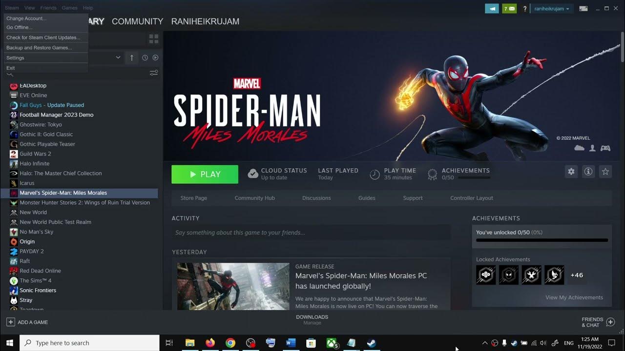
Task: Open the Help menu
Action: pyautogui.click(x=88, y=8)
